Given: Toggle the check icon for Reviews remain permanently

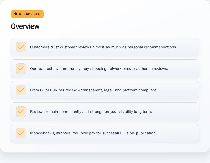Looking at the screenshot, I should [x=21, y=112].
